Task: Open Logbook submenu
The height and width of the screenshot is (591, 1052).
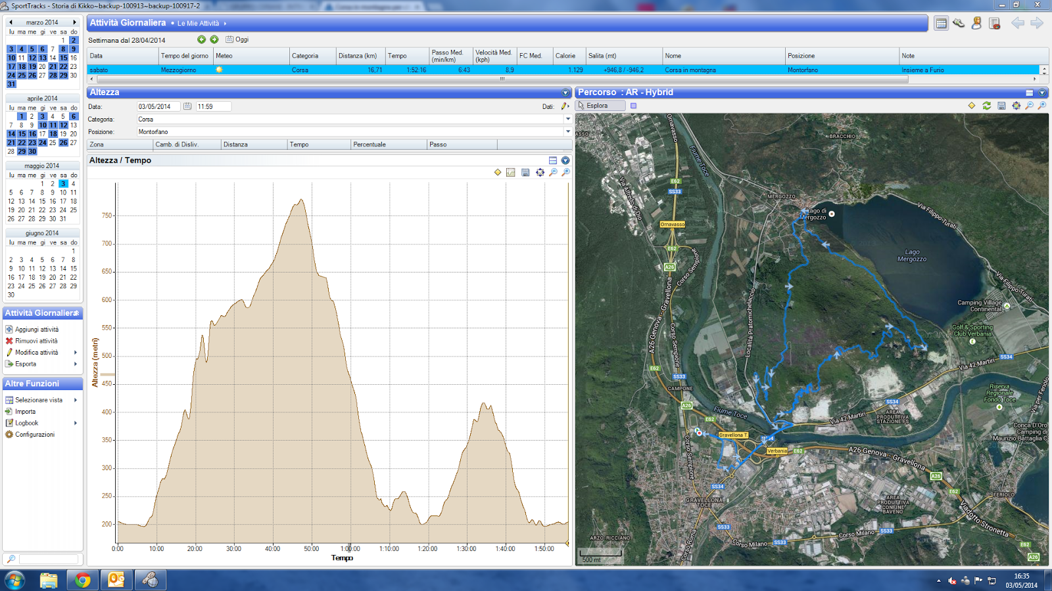Action: tap(41, 423)
